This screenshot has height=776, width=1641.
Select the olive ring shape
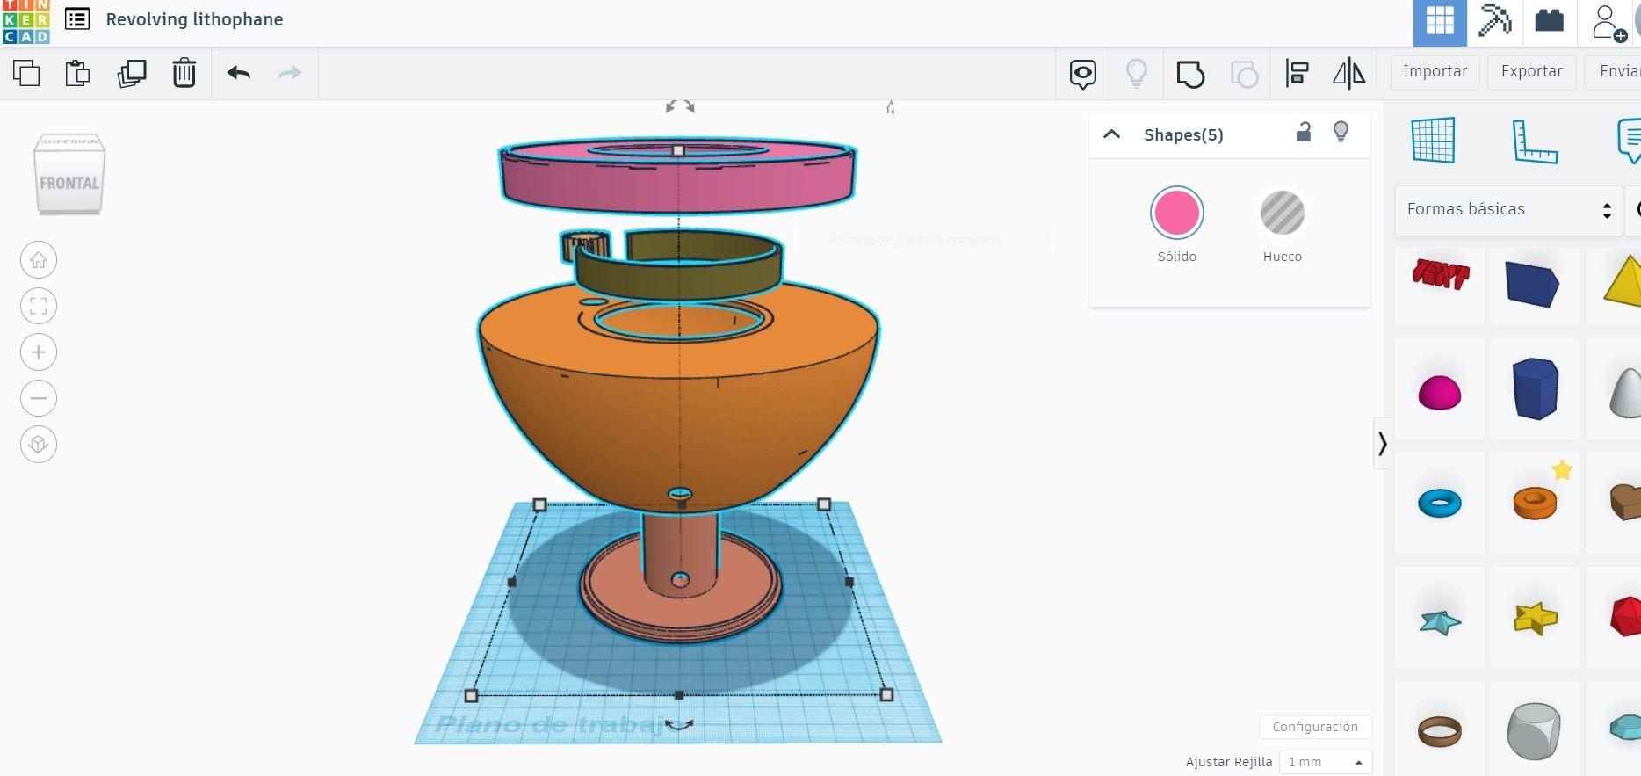(678, 281)
